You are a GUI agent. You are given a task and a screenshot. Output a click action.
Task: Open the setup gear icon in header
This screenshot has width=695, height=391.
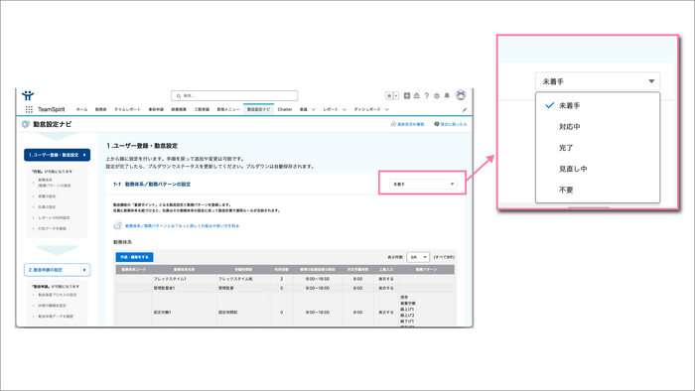[x=437, y=95]
